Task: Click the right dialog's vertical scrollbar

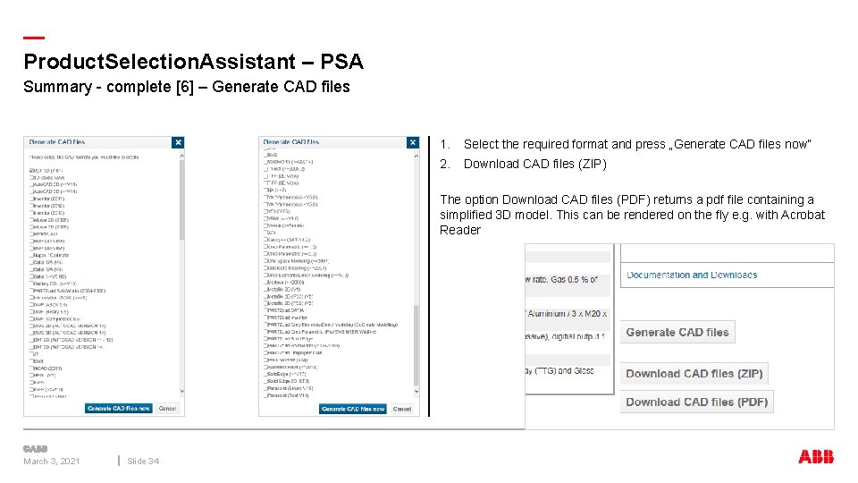Action: [415, 344]
